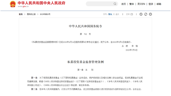Focus the site search input box
Screen dimensions: 171x96
(x=100, y=4)
